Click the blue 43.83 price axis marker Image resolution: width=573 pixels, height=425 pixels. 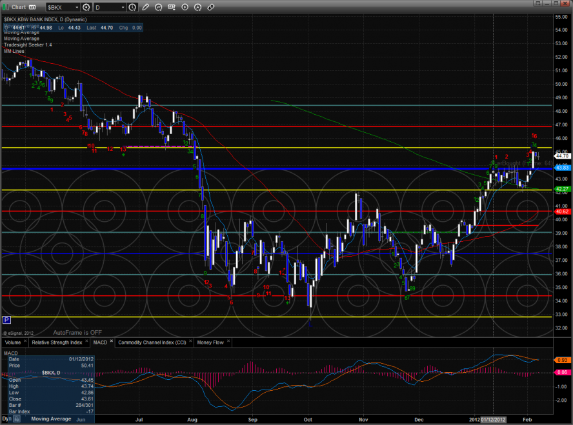[x=562, y=168]
